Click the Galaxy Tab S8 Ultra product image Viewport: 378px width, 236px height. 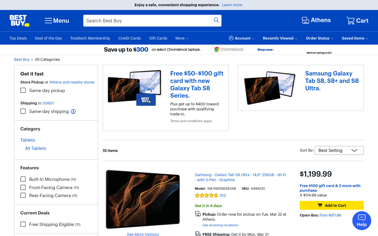coord(143,199)
